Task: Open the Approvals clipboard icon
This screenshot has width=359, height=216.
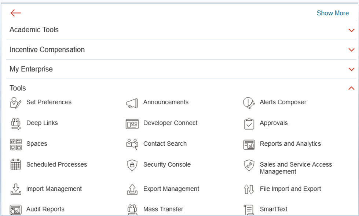Action: point(249,123)
